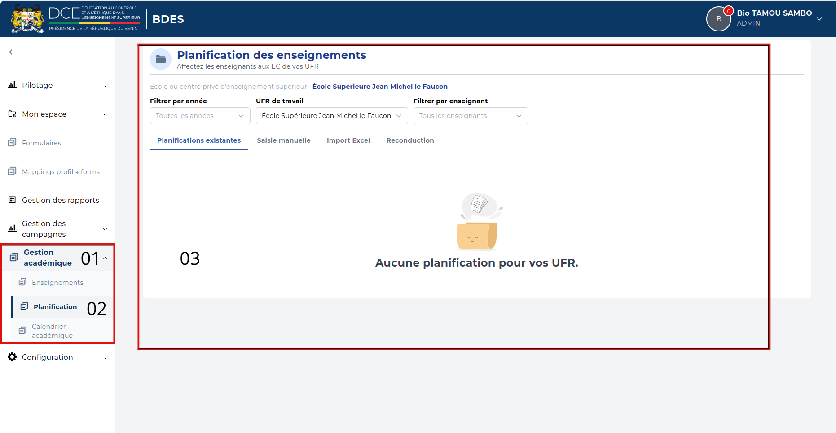Open the Filtrer par enseignant dropdown
Screen dimensions: 836x433
coord(471,116)
